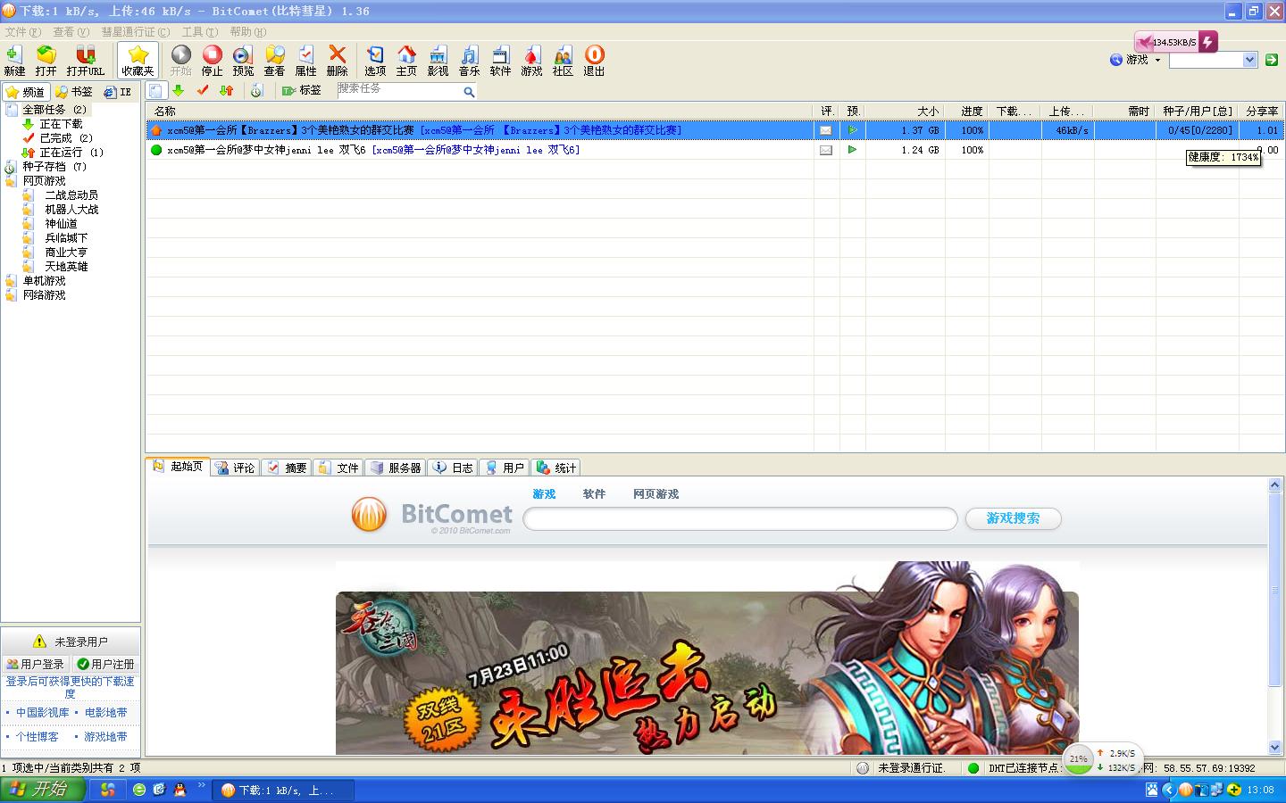Switch to the 频道 sidebar tab
The width and height of the screenshot is (1286, 803).
coord(25,92)
